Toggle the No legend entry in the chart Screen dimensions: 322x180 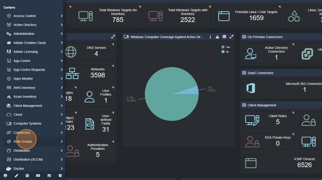click(x=225, y=52)
